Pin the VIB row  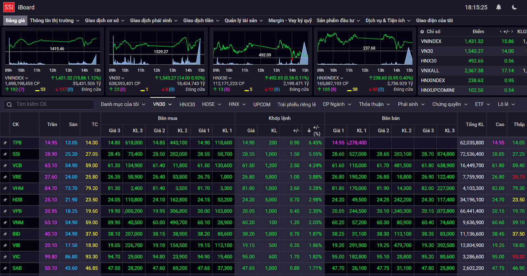pos(5,245)
